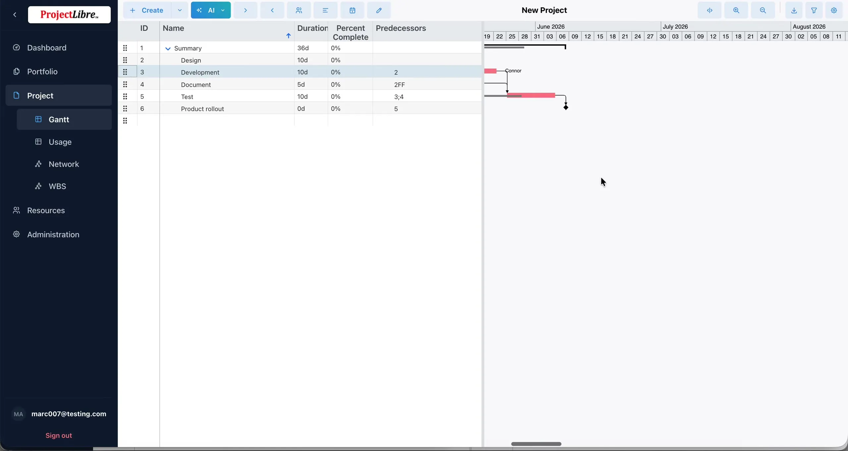Open the Create dropdown arrow
Screen dimensions: 848x451
coord(180,10)
